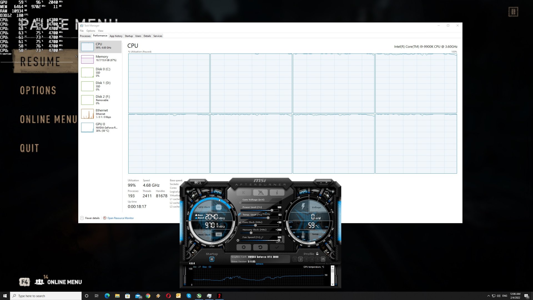Click the fan speed settings cog icon
The image size is (533, 300).
(x=238, y=240)
